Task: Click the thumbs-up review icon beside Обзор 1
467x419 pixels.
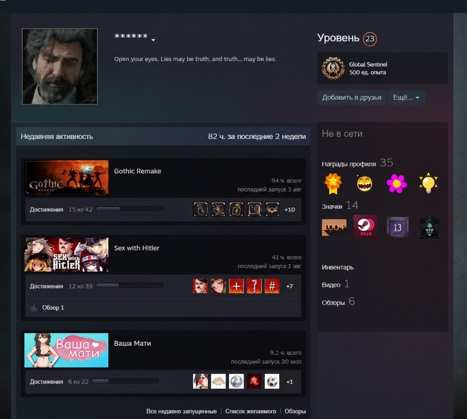Action: [34, 308]
